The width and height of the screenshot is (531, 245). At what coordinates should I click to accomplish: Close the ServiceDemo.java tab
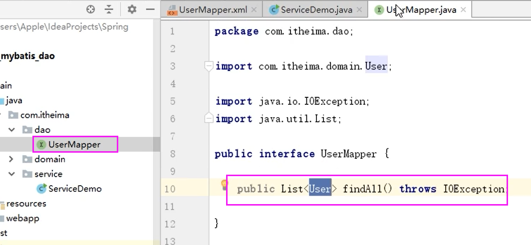(x=360, y=10)
